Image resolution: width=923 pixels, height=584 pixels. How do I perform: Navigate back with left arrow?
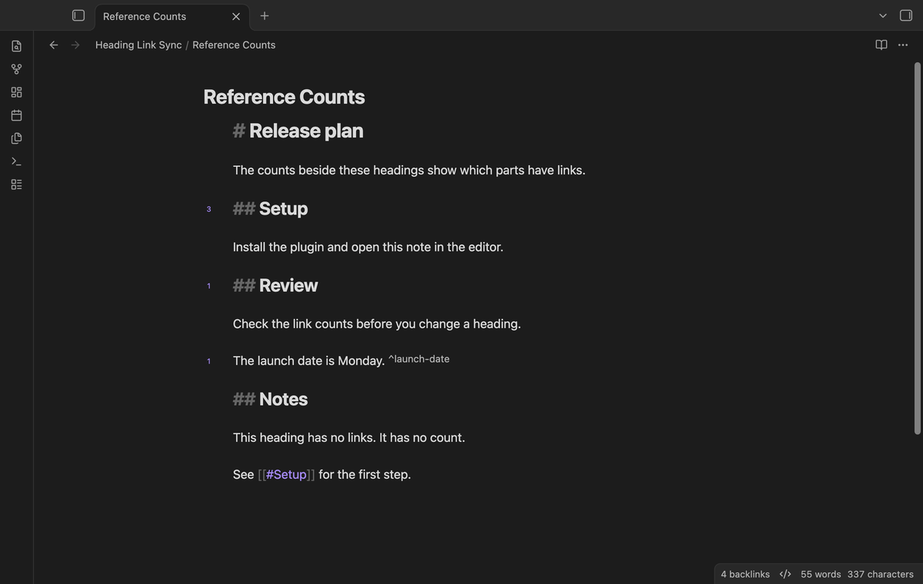pos(54,45)
